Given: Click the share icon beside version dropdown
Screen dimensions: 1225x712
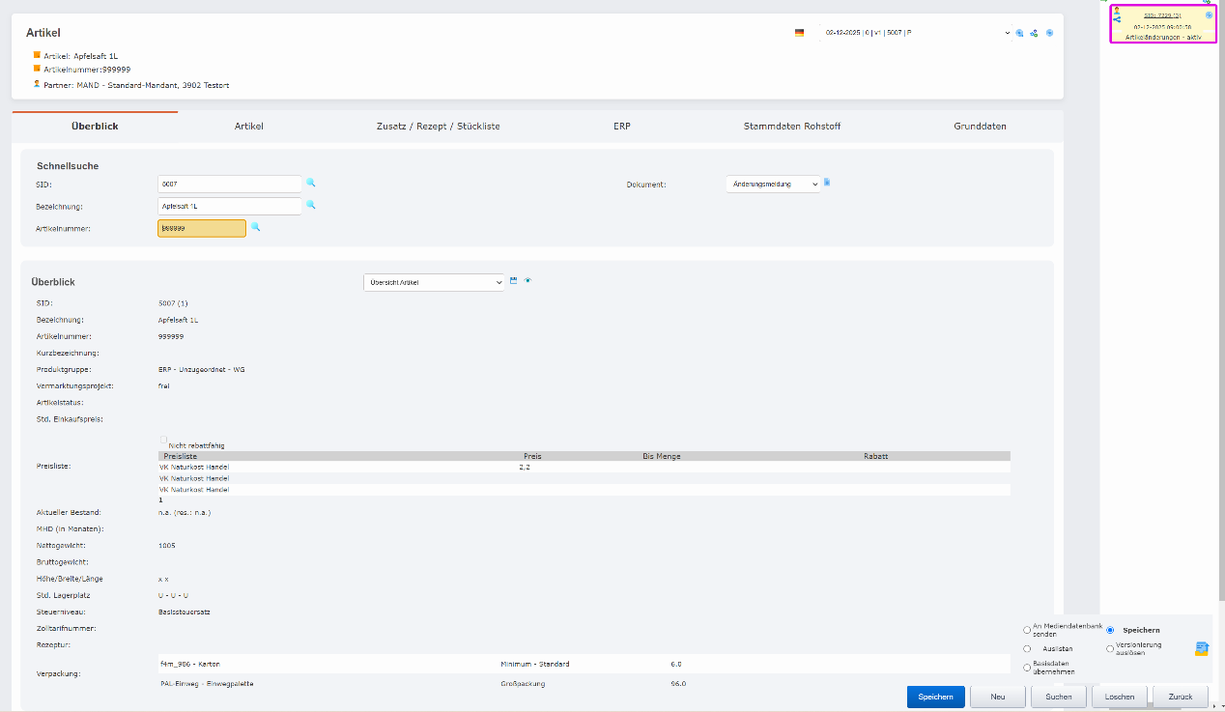Looking at the screenshot, I should pos(1034,33).
